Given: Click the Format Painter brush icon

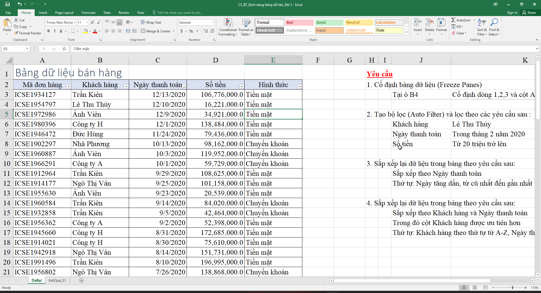Looking at the screenshot, I should (16, 33).
